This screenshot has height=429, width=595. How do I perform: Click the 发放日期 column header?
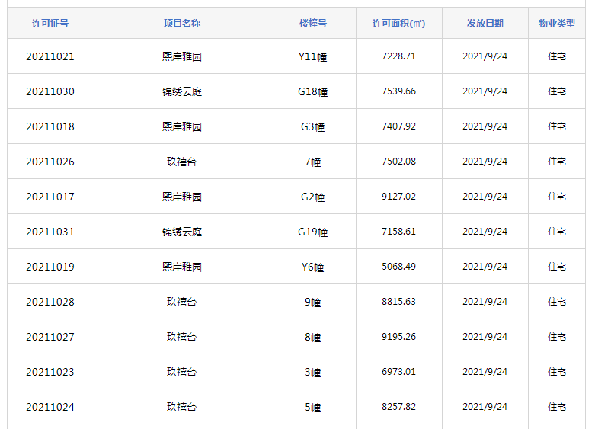coord(485,23)
